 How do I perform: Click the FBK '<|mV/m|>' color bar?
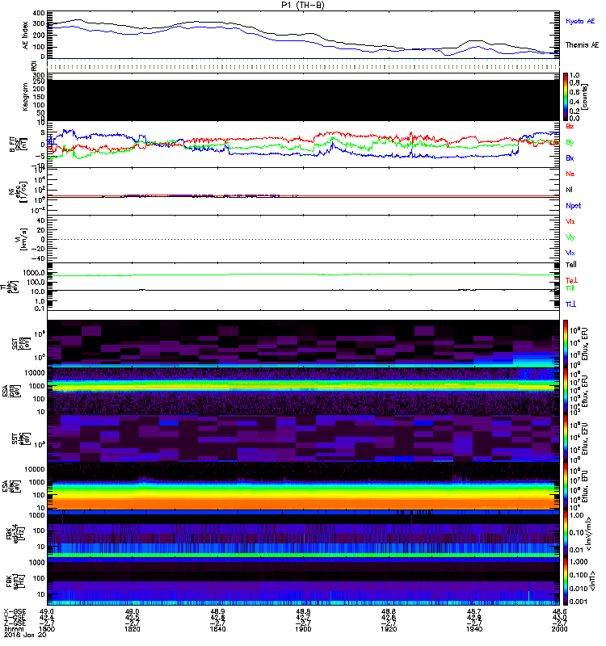tap(566, 534)
